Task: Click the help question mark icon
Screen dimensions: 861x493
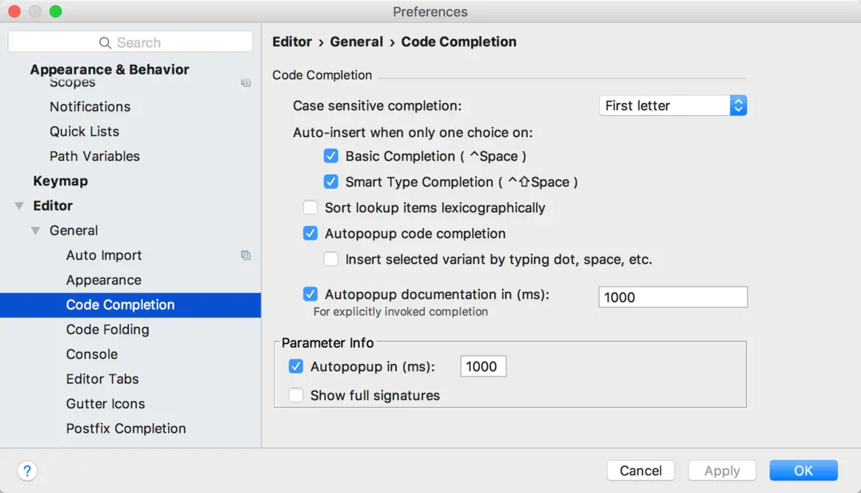Action: click(x=27, y=471)
